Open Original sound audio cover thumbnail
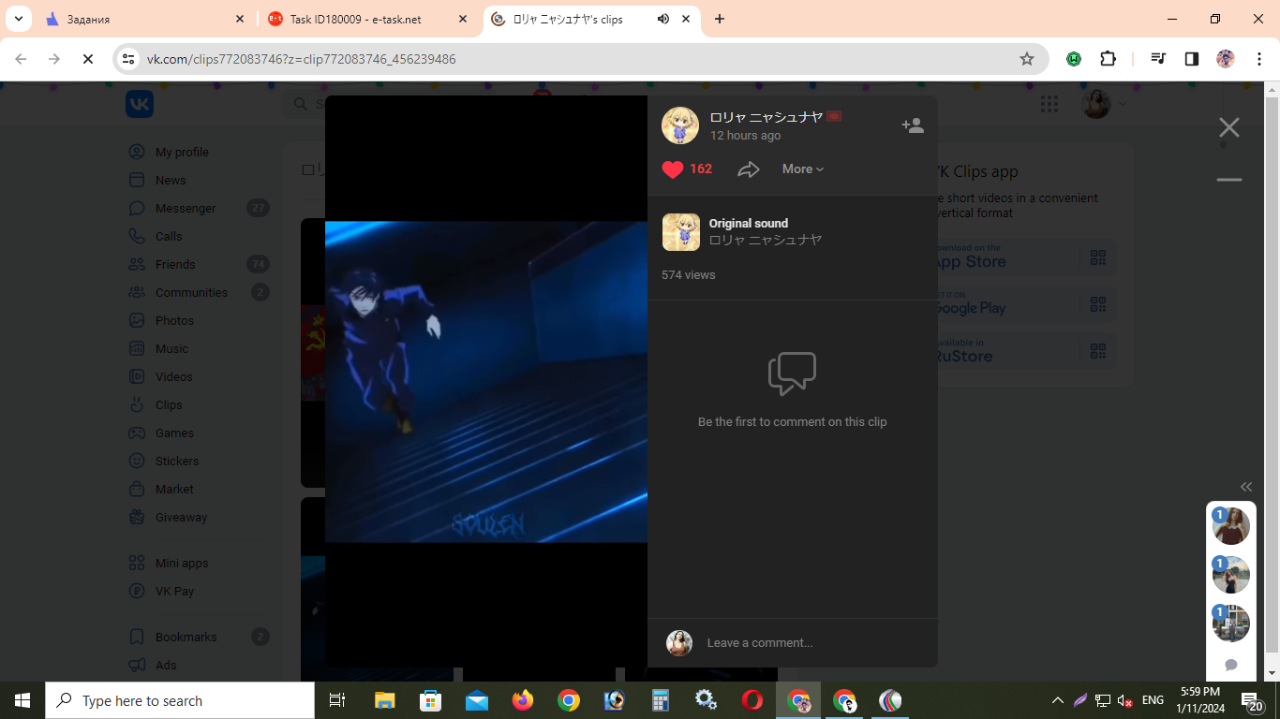 tap(681, 232)
